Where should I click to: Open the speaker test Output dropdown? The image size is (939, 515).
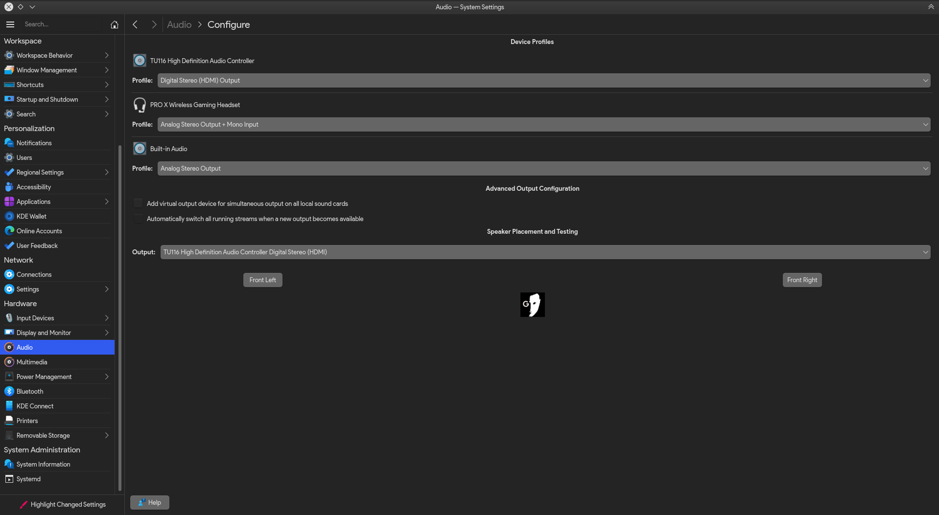tap(545, 252)
